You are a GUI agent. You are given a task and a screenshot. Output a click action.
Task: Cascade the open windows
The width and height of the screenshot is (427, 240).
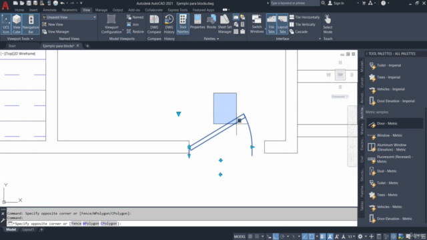tap(298, 32)
